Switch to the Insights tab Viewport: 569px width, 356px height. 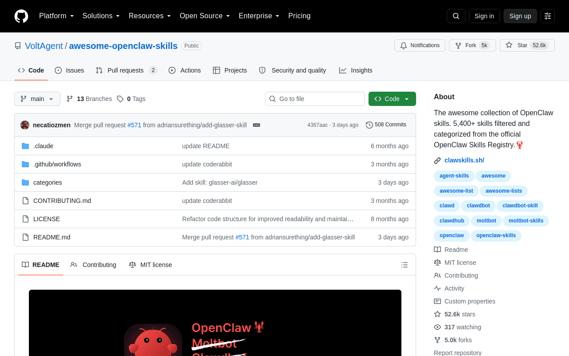click(356, 70)
